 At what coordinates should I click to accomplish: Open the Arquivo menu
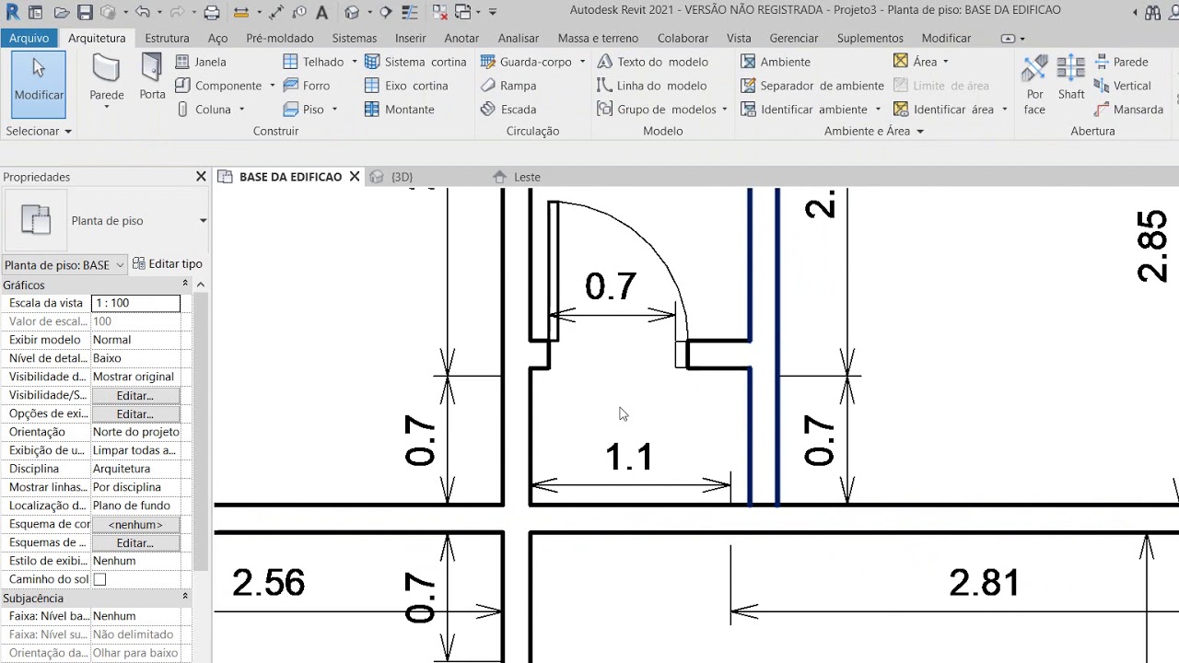coord(29,38)
